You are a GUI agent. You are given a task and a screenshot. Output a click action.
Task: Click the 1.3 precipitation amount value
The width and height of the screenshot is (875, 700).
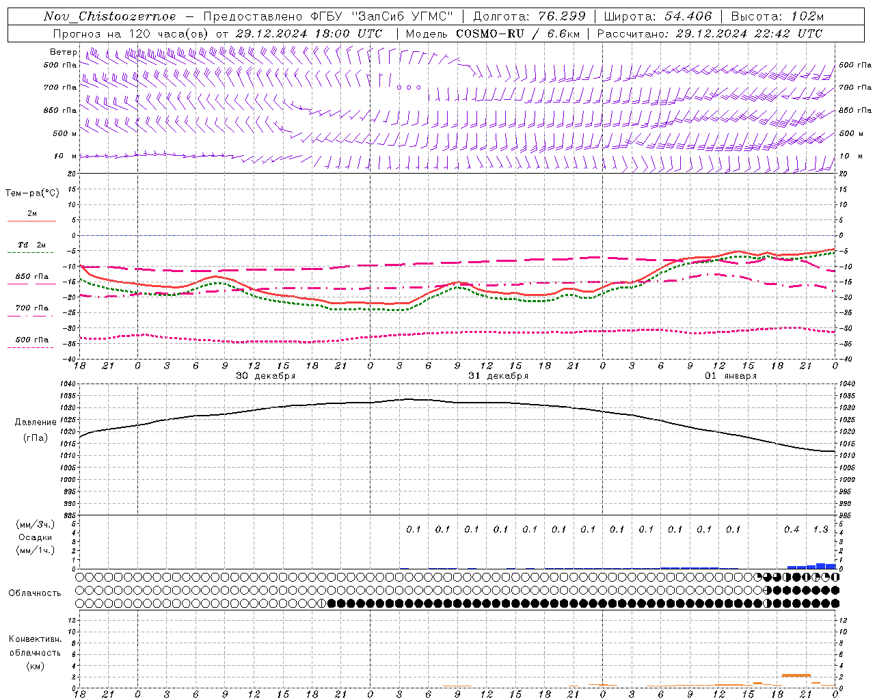[x=820, y=529]
